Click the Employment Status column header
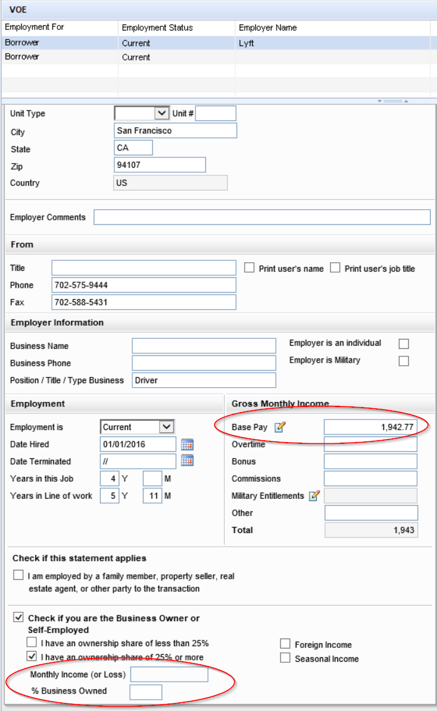This screenshot has height=711, width=437. [177, 27]
